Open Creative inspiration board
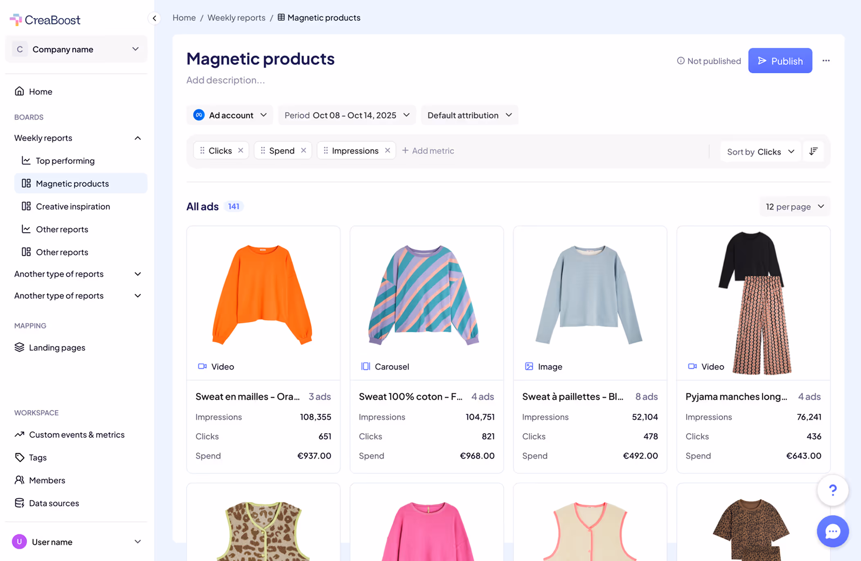The width and height of the screenshot is (861, 561). point(73,206)
